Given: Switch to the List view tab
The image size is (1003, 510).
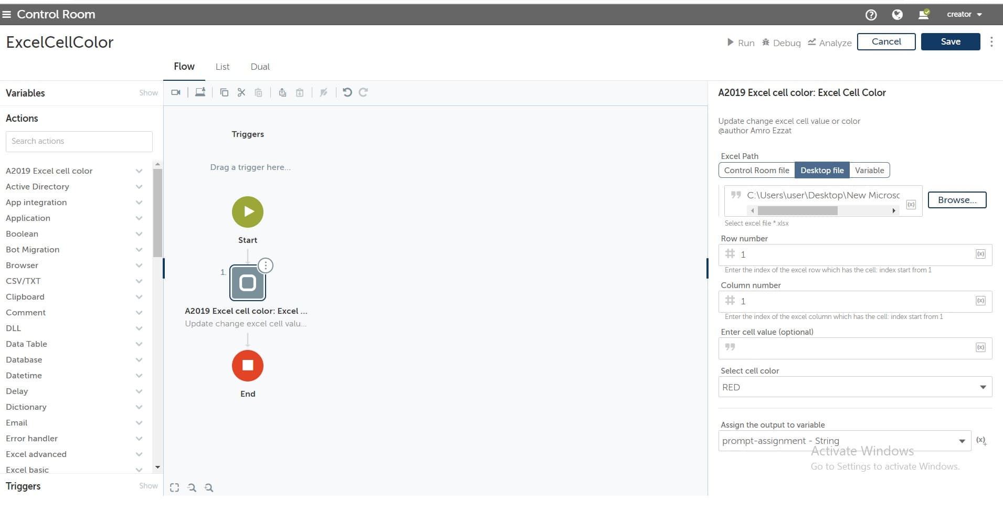Looking at the screenshot, I should (223, 67).
